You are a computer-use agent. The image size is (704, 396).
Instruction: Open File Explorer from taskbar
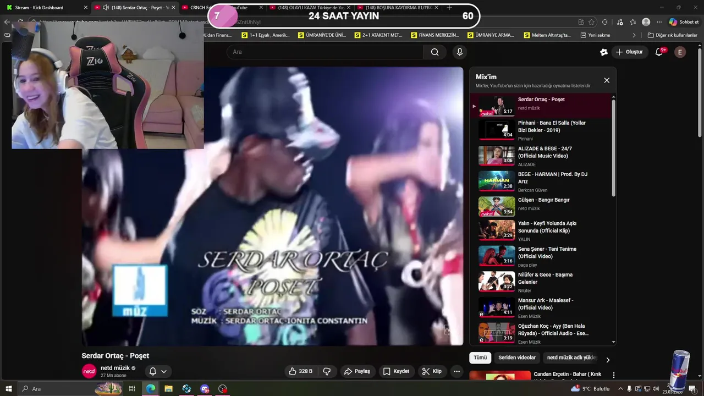coord(168,389)
